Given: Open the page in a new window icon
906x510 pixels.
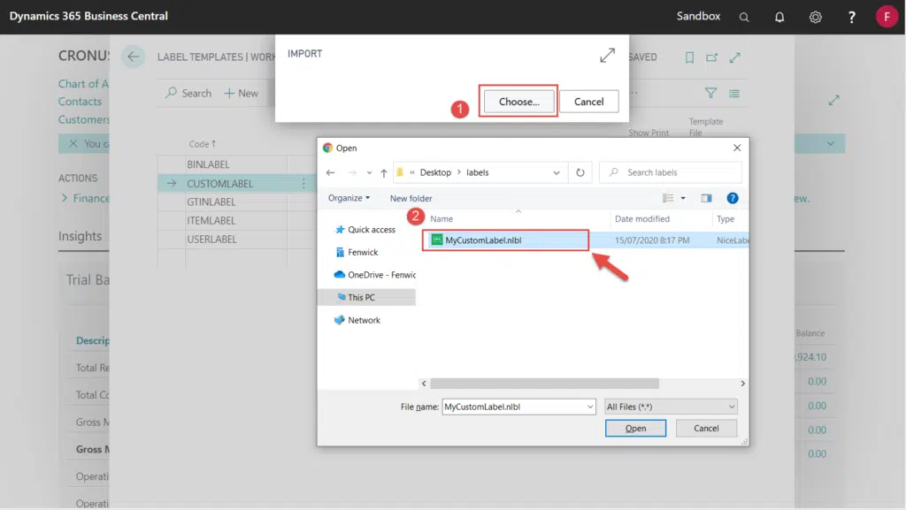Looking at the screenshot, I should click(712, 57).
